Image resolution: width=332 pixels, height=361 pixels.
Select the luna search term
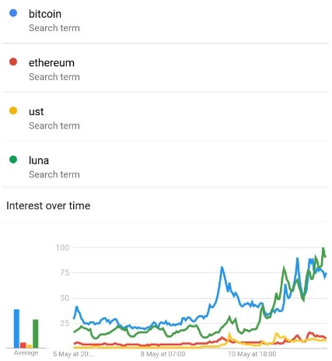click(166, 164)
